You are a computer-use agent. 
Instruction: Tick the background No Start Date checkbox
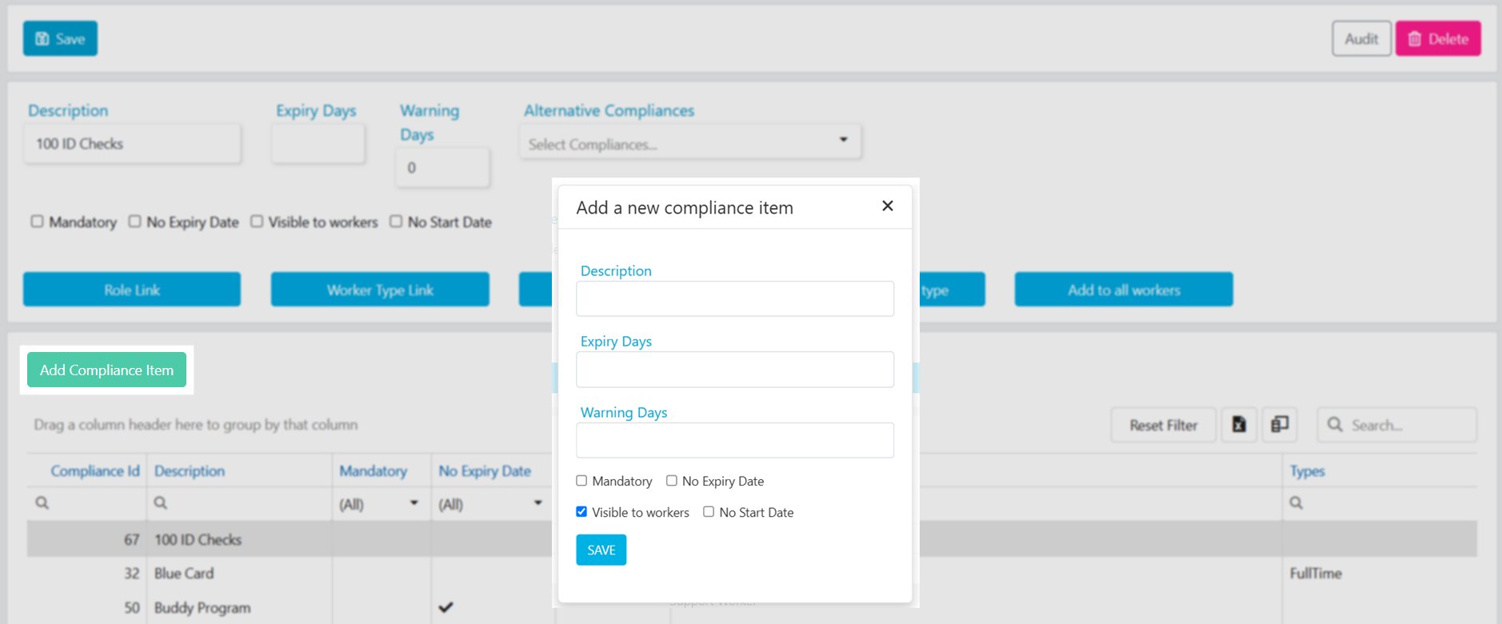click(x=396, y=222)
